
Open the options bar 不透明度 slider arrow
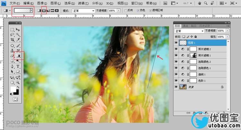click(119, 11)
